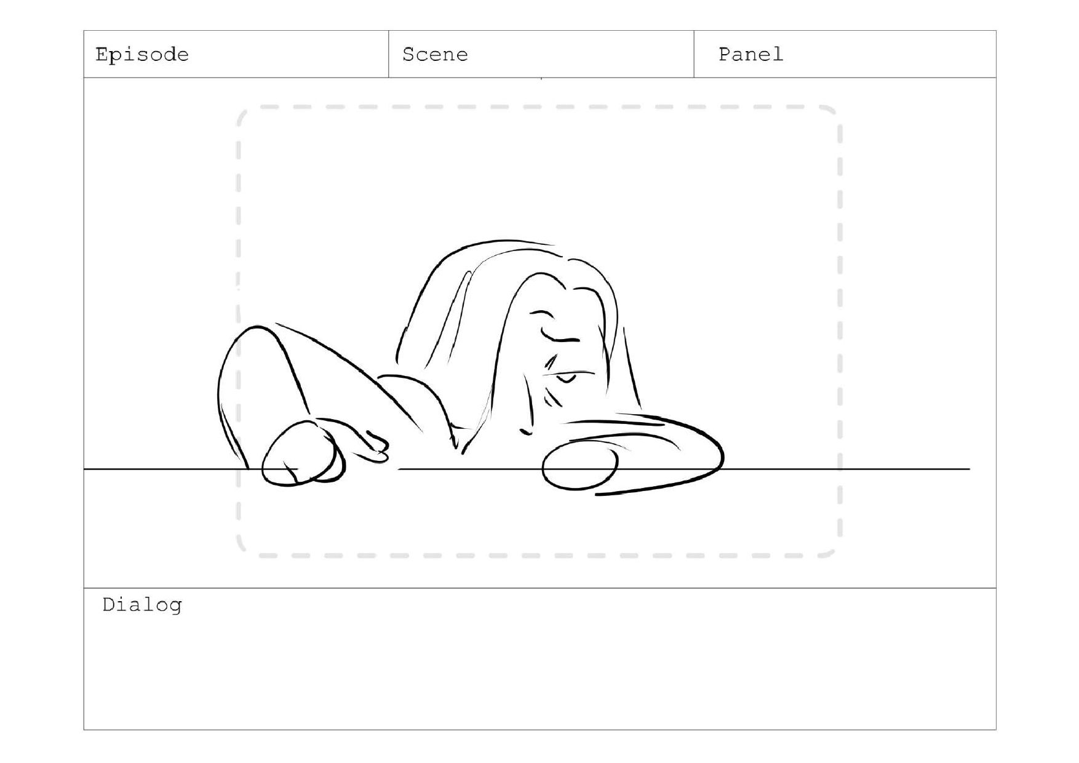This screenshot has height=763, width=1079.
Task: Select the clenched fist on the left
Action: click(303, 453)
